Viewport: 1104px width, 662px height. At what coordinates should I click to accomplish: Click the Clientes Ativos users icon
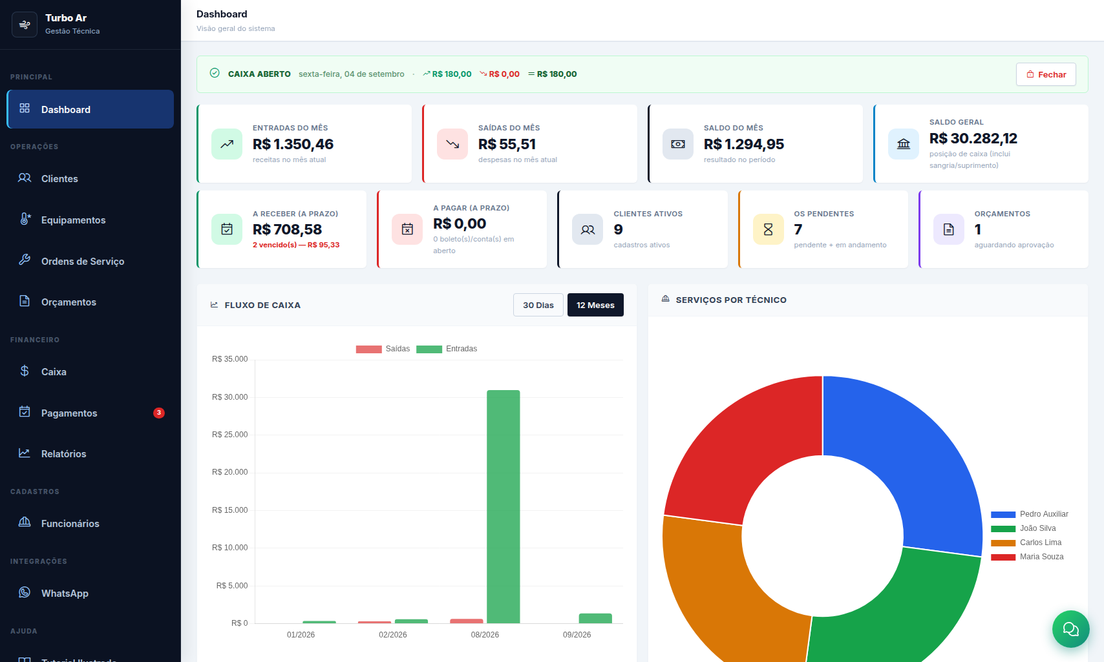click(x=588, y=229)
